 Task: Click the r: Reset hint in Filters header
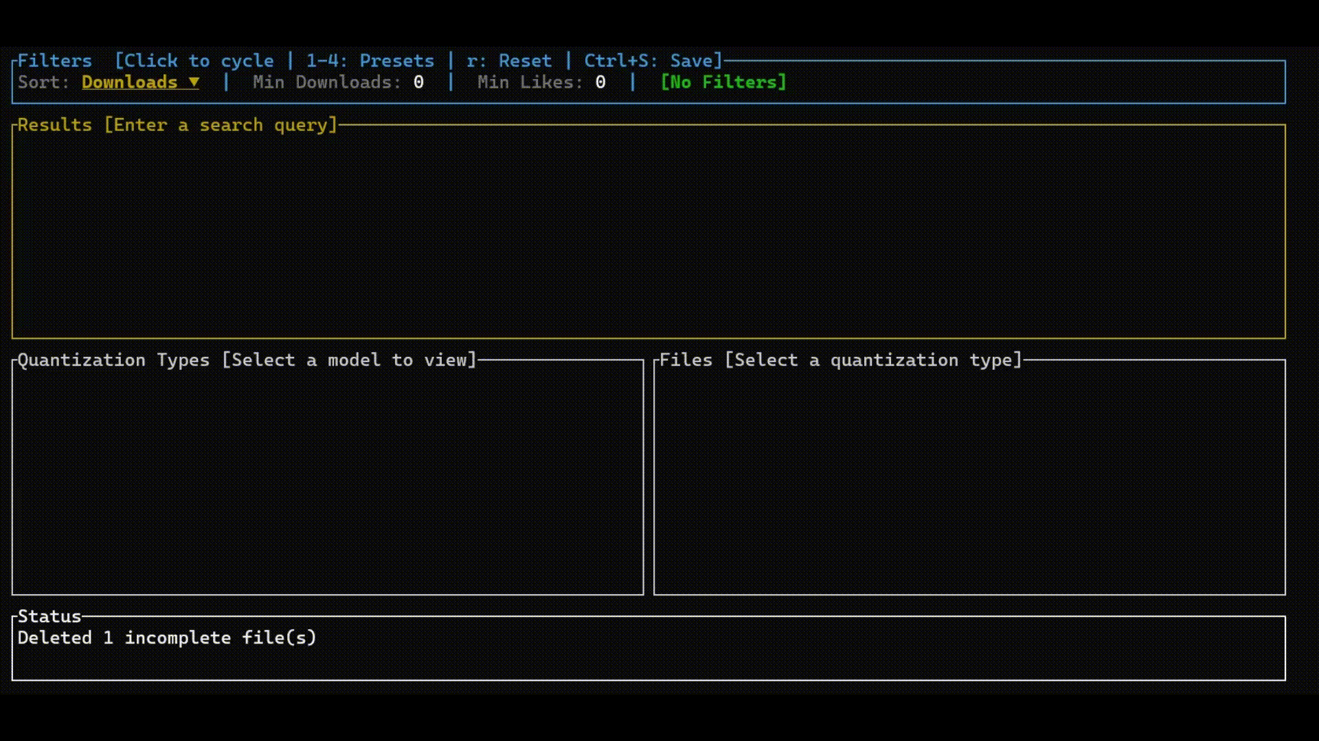[509, 60]
